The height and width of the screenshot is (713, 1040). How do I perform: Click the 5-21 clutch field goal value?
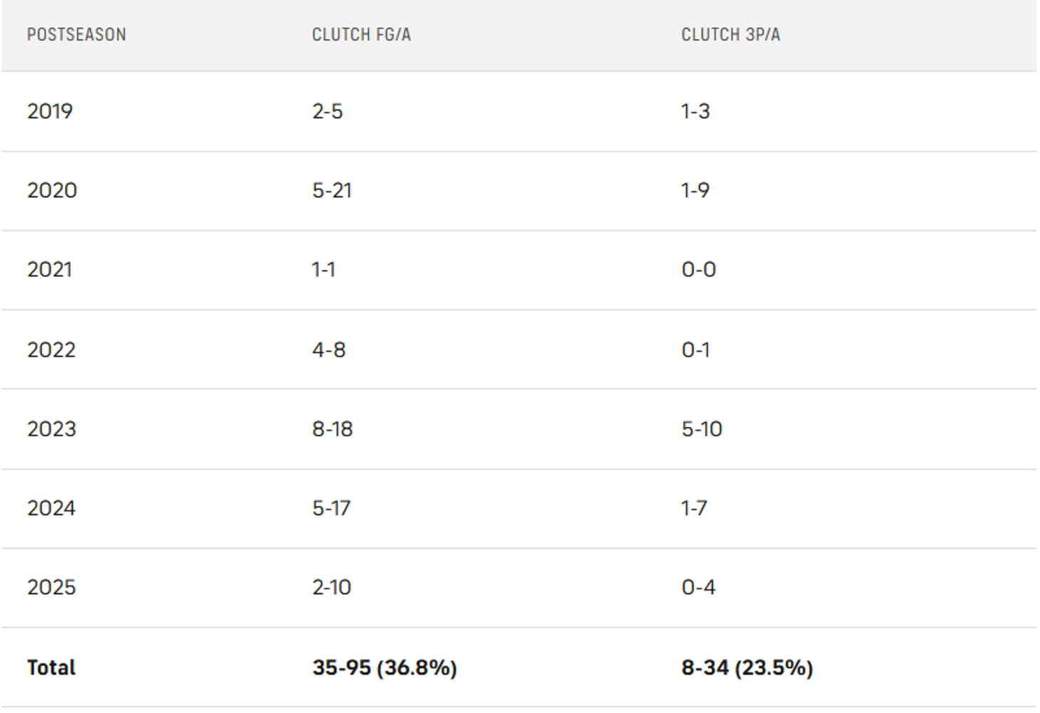[x=332, y=191]
